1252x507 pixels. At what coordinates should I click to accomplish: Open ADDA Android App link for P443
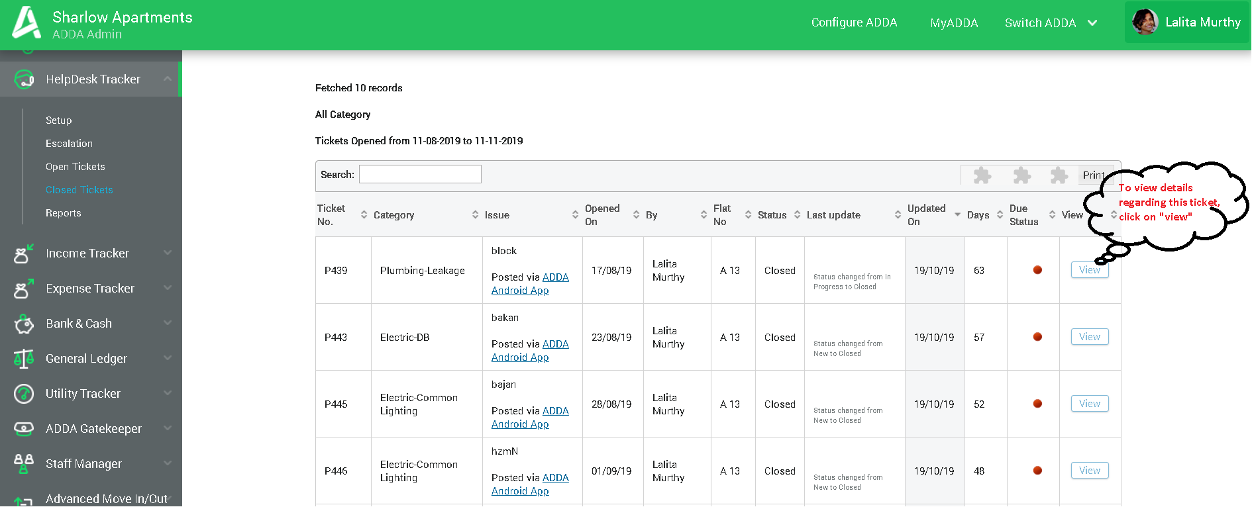pyautogui.click(x=530, y=351)
